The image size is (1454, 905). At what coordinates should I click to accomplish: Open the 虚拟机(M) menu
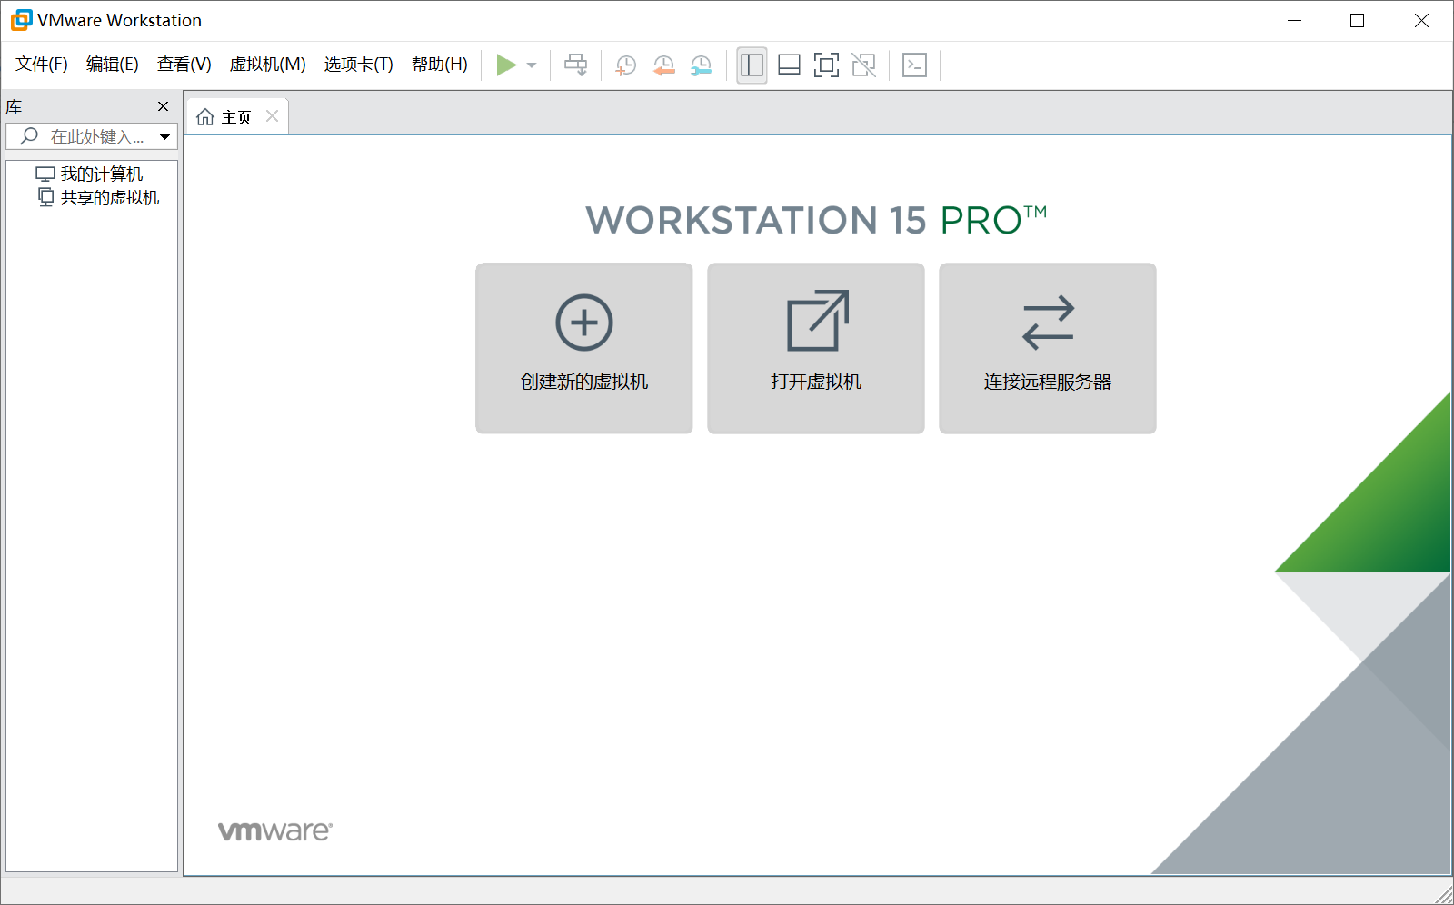click(x=267, y=65)
